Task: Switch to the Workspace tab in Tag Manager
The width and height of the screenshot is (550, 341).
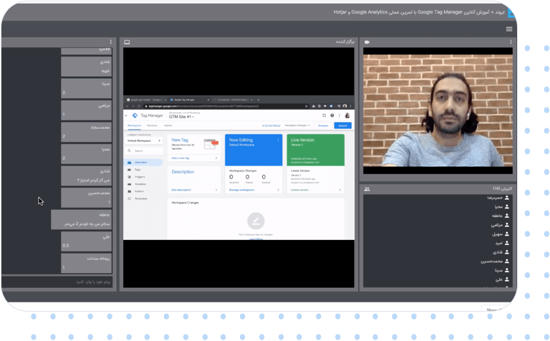Action: coord(135,125)
